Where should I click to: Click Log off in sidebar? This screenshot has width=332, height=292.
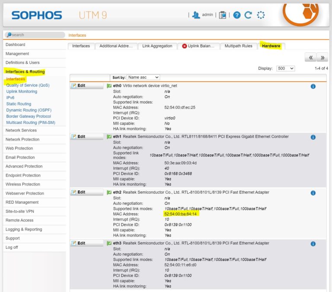coord(35,247)
